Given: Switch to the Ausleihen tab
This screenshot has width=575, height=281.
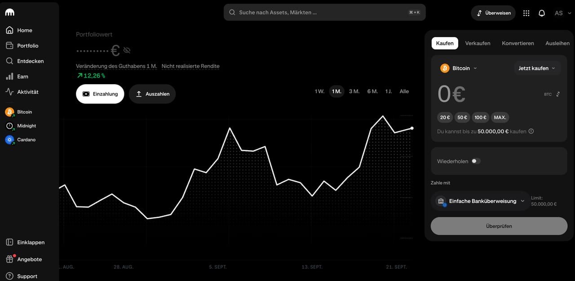Looking at the screenshot, I should point(557,43).
